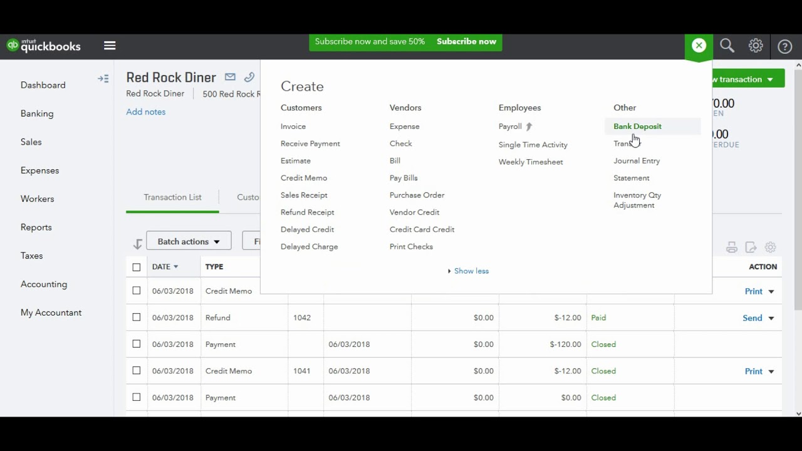The height and width of the screenshot is (451, 802).
Task: Expand arrow next to Print on Credit Memo 1041 row
Action: click(x=771, y=371)
